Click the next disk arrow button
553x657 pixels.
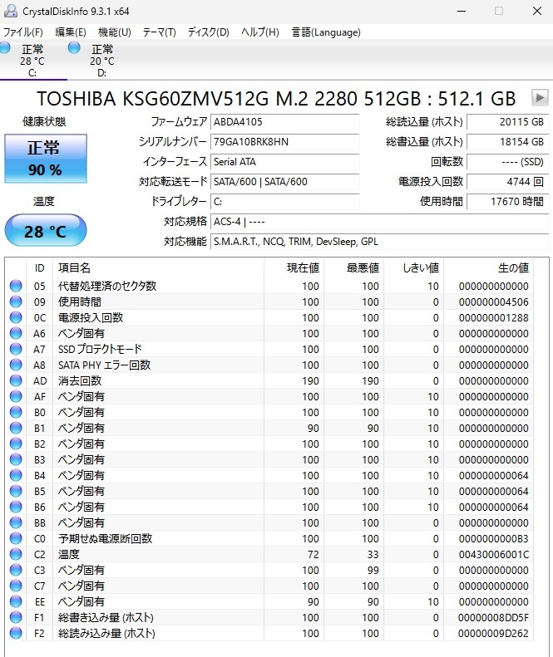540,98
